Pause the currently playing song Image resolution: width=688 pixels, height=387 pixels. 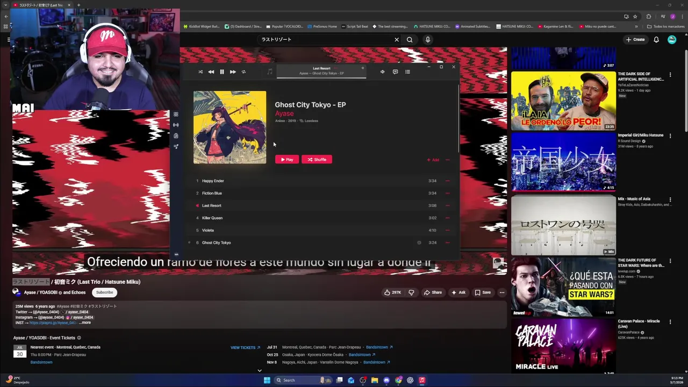coord(221,72)
